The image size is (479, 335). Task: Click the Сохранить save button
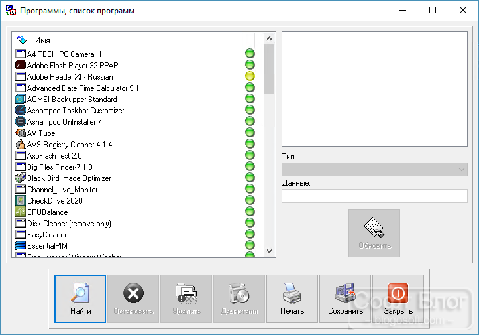[345, 299]
